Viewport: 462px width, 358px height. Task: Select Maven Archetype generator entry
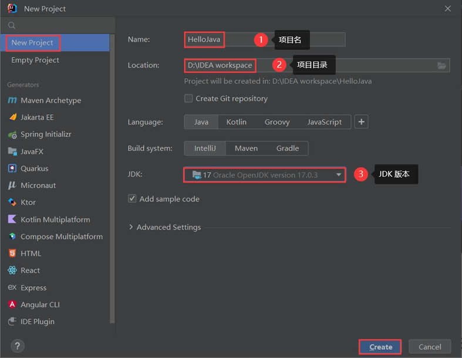(55, 100)
